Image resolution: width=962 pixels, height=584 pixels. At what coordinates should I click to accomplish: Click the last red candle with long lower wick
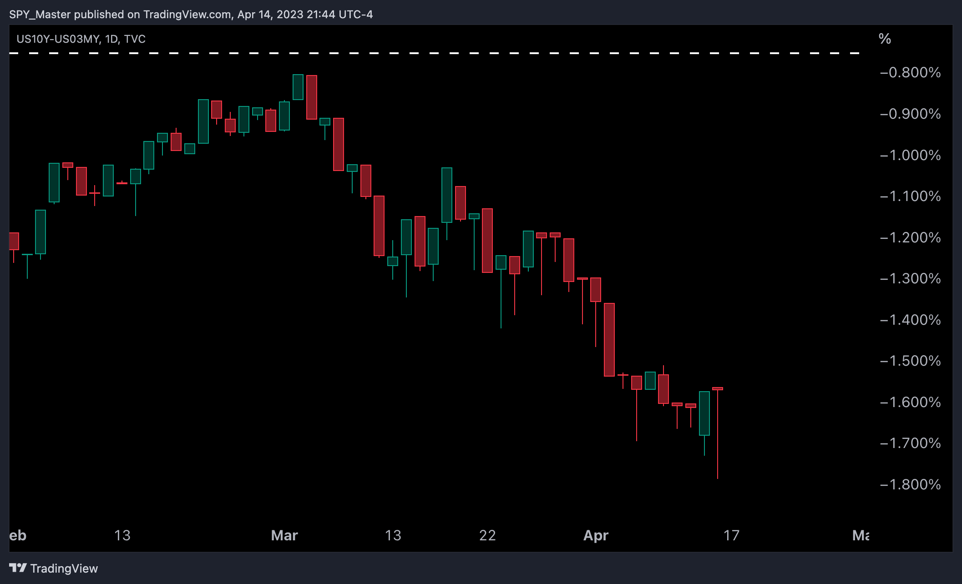(x=718, y=432)
